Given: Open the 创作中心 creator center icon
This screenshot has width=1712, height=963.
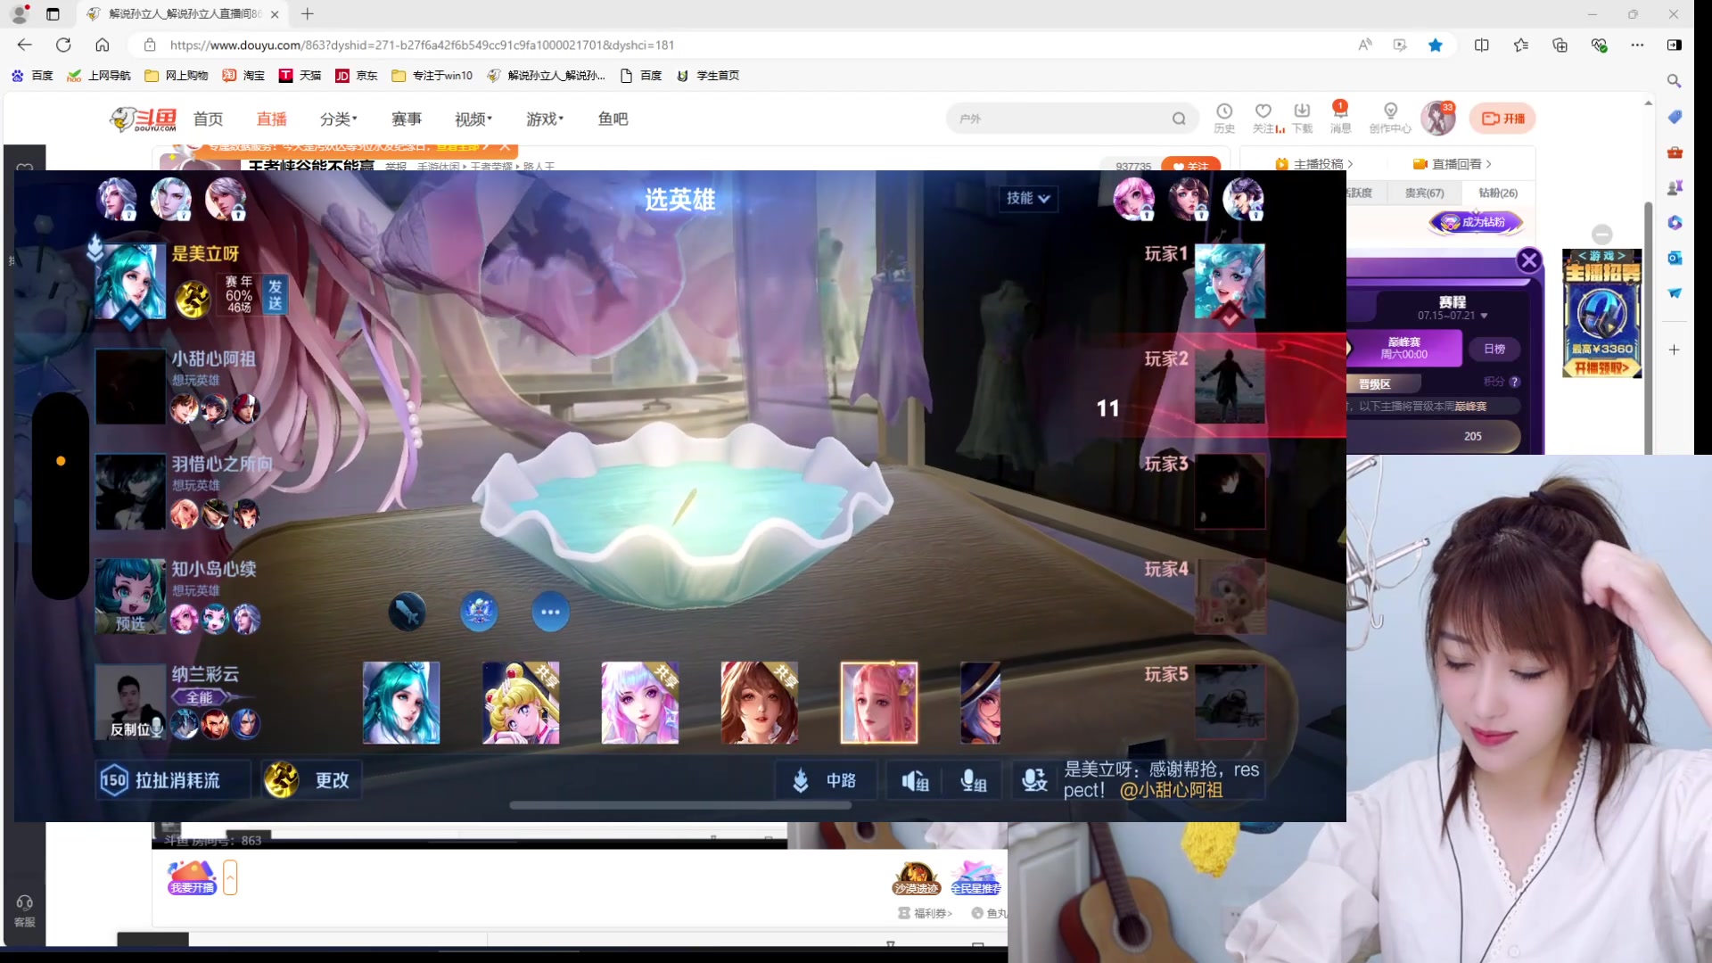Looking at the screenshot, I should pos(1390,117).
